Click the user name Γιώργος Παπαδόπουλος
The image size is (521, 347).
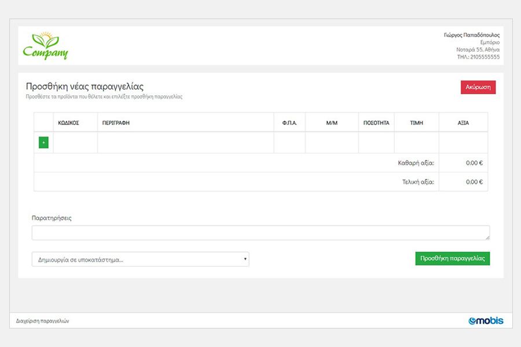point(471,35)
